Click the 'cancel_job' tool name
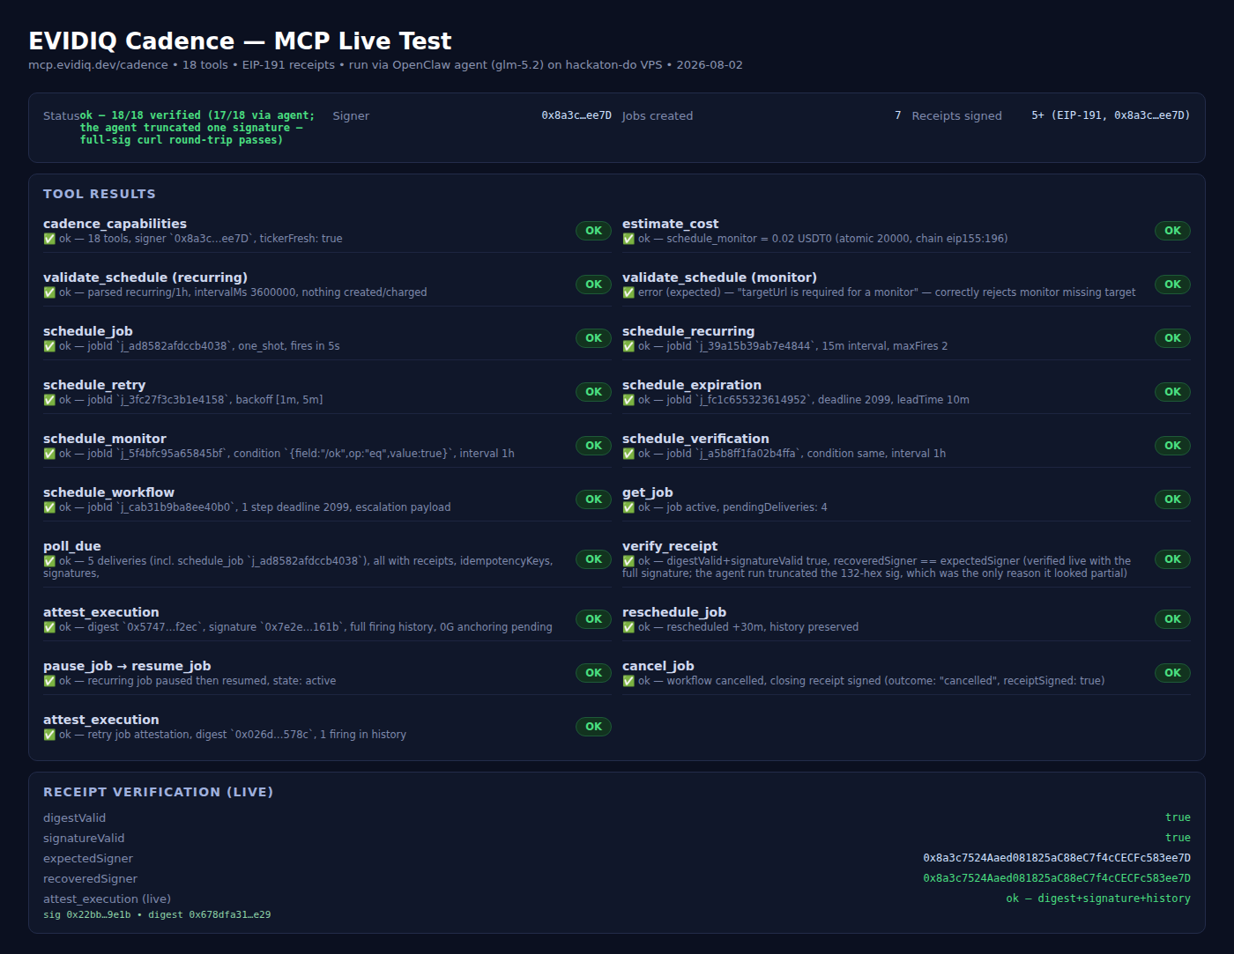This screenshot has width=1234, height=954. 658,666
